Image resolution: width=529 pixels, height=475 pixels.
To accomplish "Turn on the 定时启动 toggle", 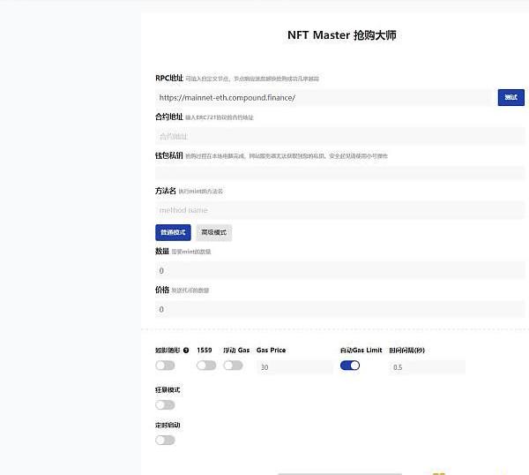I will click(x=165, y=441).
